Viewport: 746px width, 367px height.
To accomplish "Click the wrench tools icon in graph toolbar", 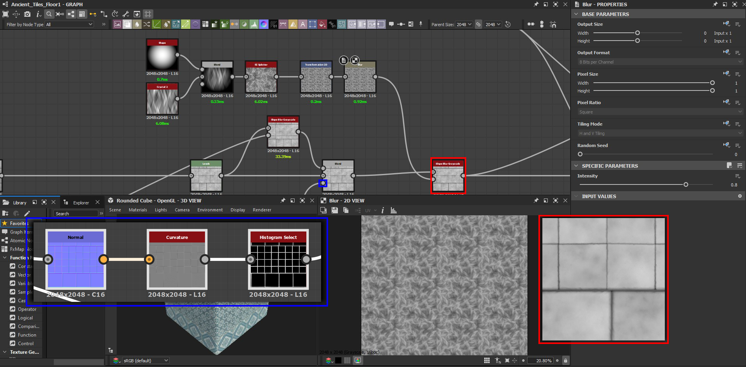I will [x=126, y=14].
